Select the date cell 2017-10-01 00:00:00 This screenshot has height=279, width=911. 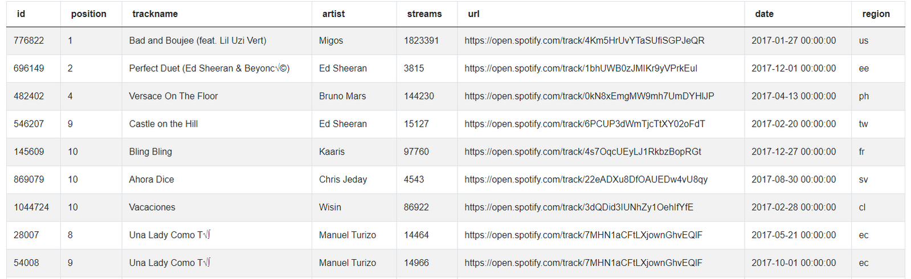(794, 263)
